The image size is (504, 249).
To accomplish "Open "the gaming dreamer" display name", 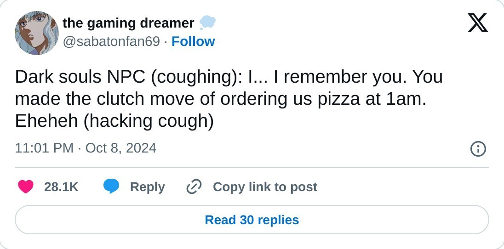I will pyautogui.click(x=128, y=23).
